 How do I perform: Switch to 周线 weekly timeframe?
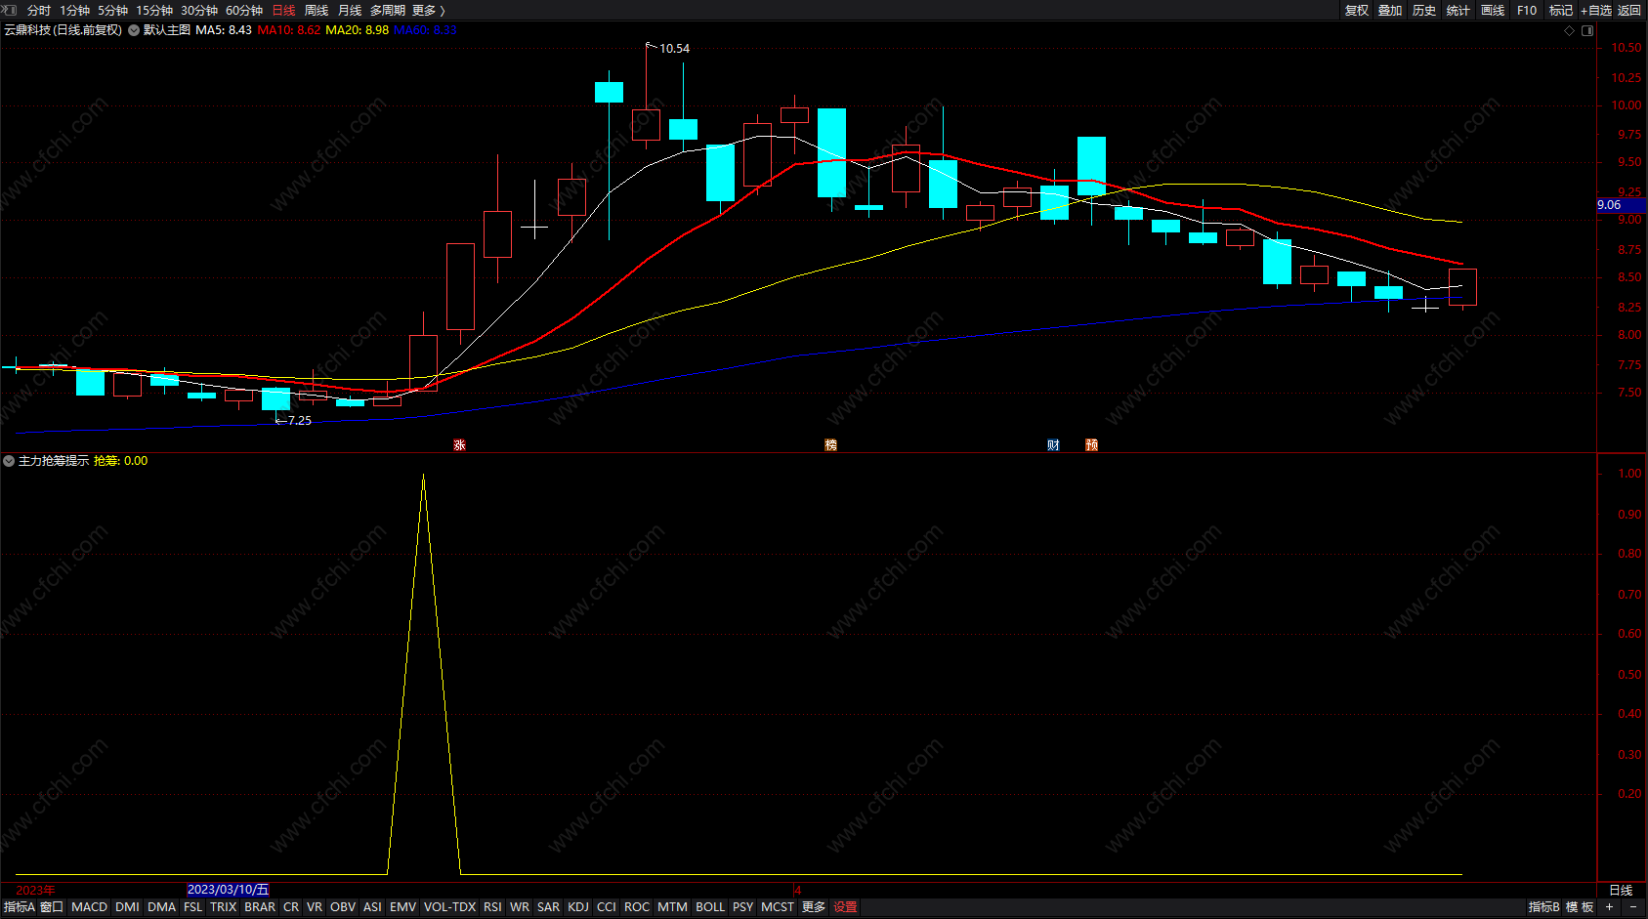(317, 11)
